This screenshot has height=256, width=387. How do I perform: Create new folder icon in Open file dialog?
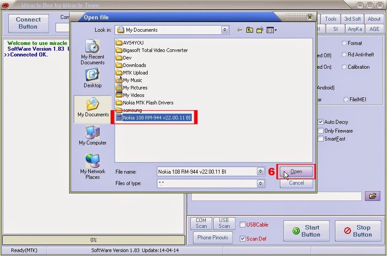coord(260,30)
